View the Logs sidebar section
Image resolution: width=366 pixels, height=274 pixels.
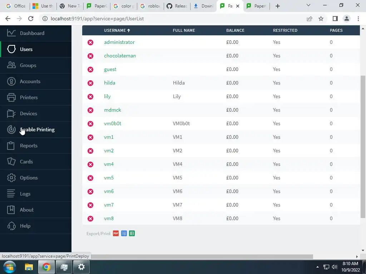[36, 194]
